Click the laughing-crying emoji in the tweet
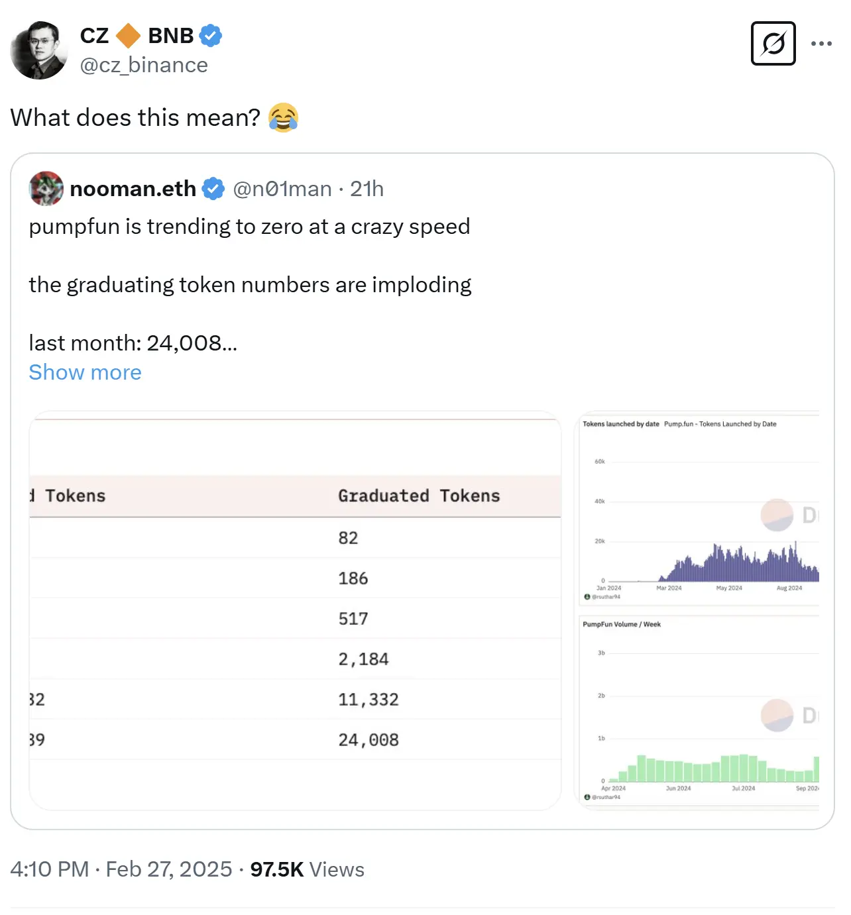851x915 pixels. [x=283, y=118]
